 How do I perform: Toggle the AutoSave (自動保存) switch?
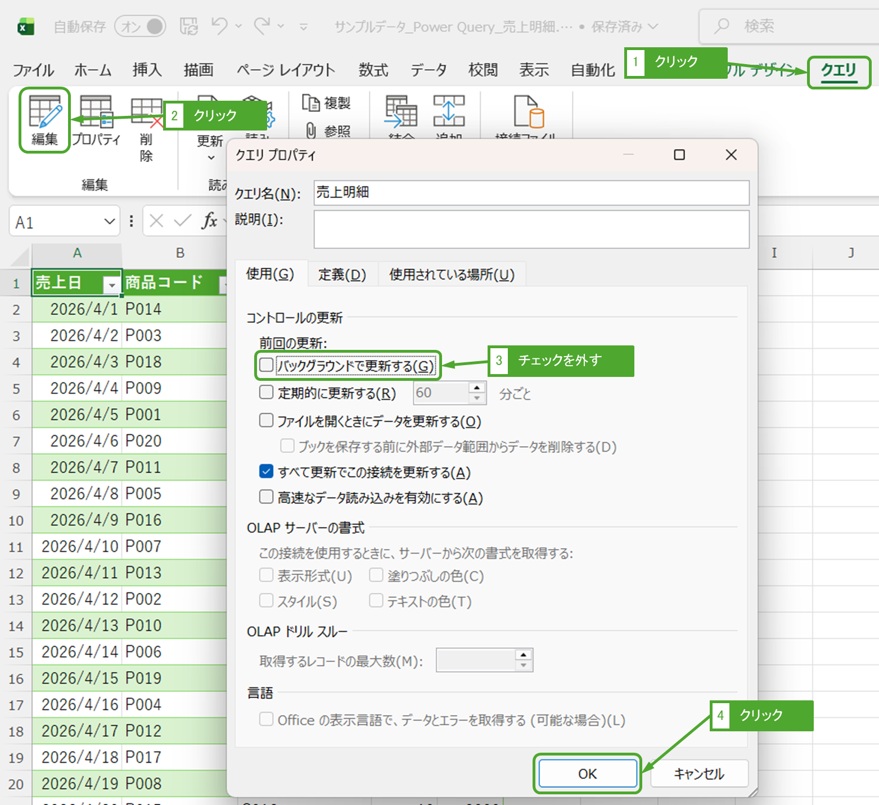pyautogui.click(x=140, y=26)
